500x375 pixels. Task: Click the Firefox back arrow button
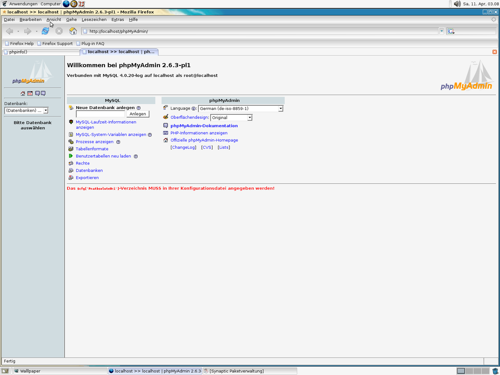(x=10, y=31)
